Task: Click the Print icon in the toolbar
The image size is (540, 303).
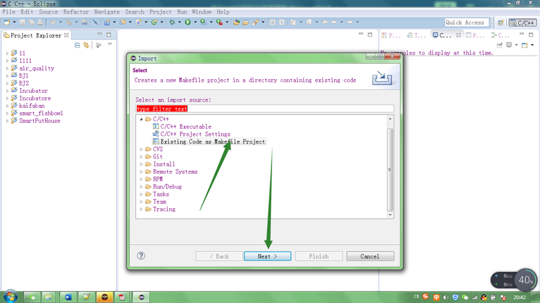Action: (x=40, y=22)
